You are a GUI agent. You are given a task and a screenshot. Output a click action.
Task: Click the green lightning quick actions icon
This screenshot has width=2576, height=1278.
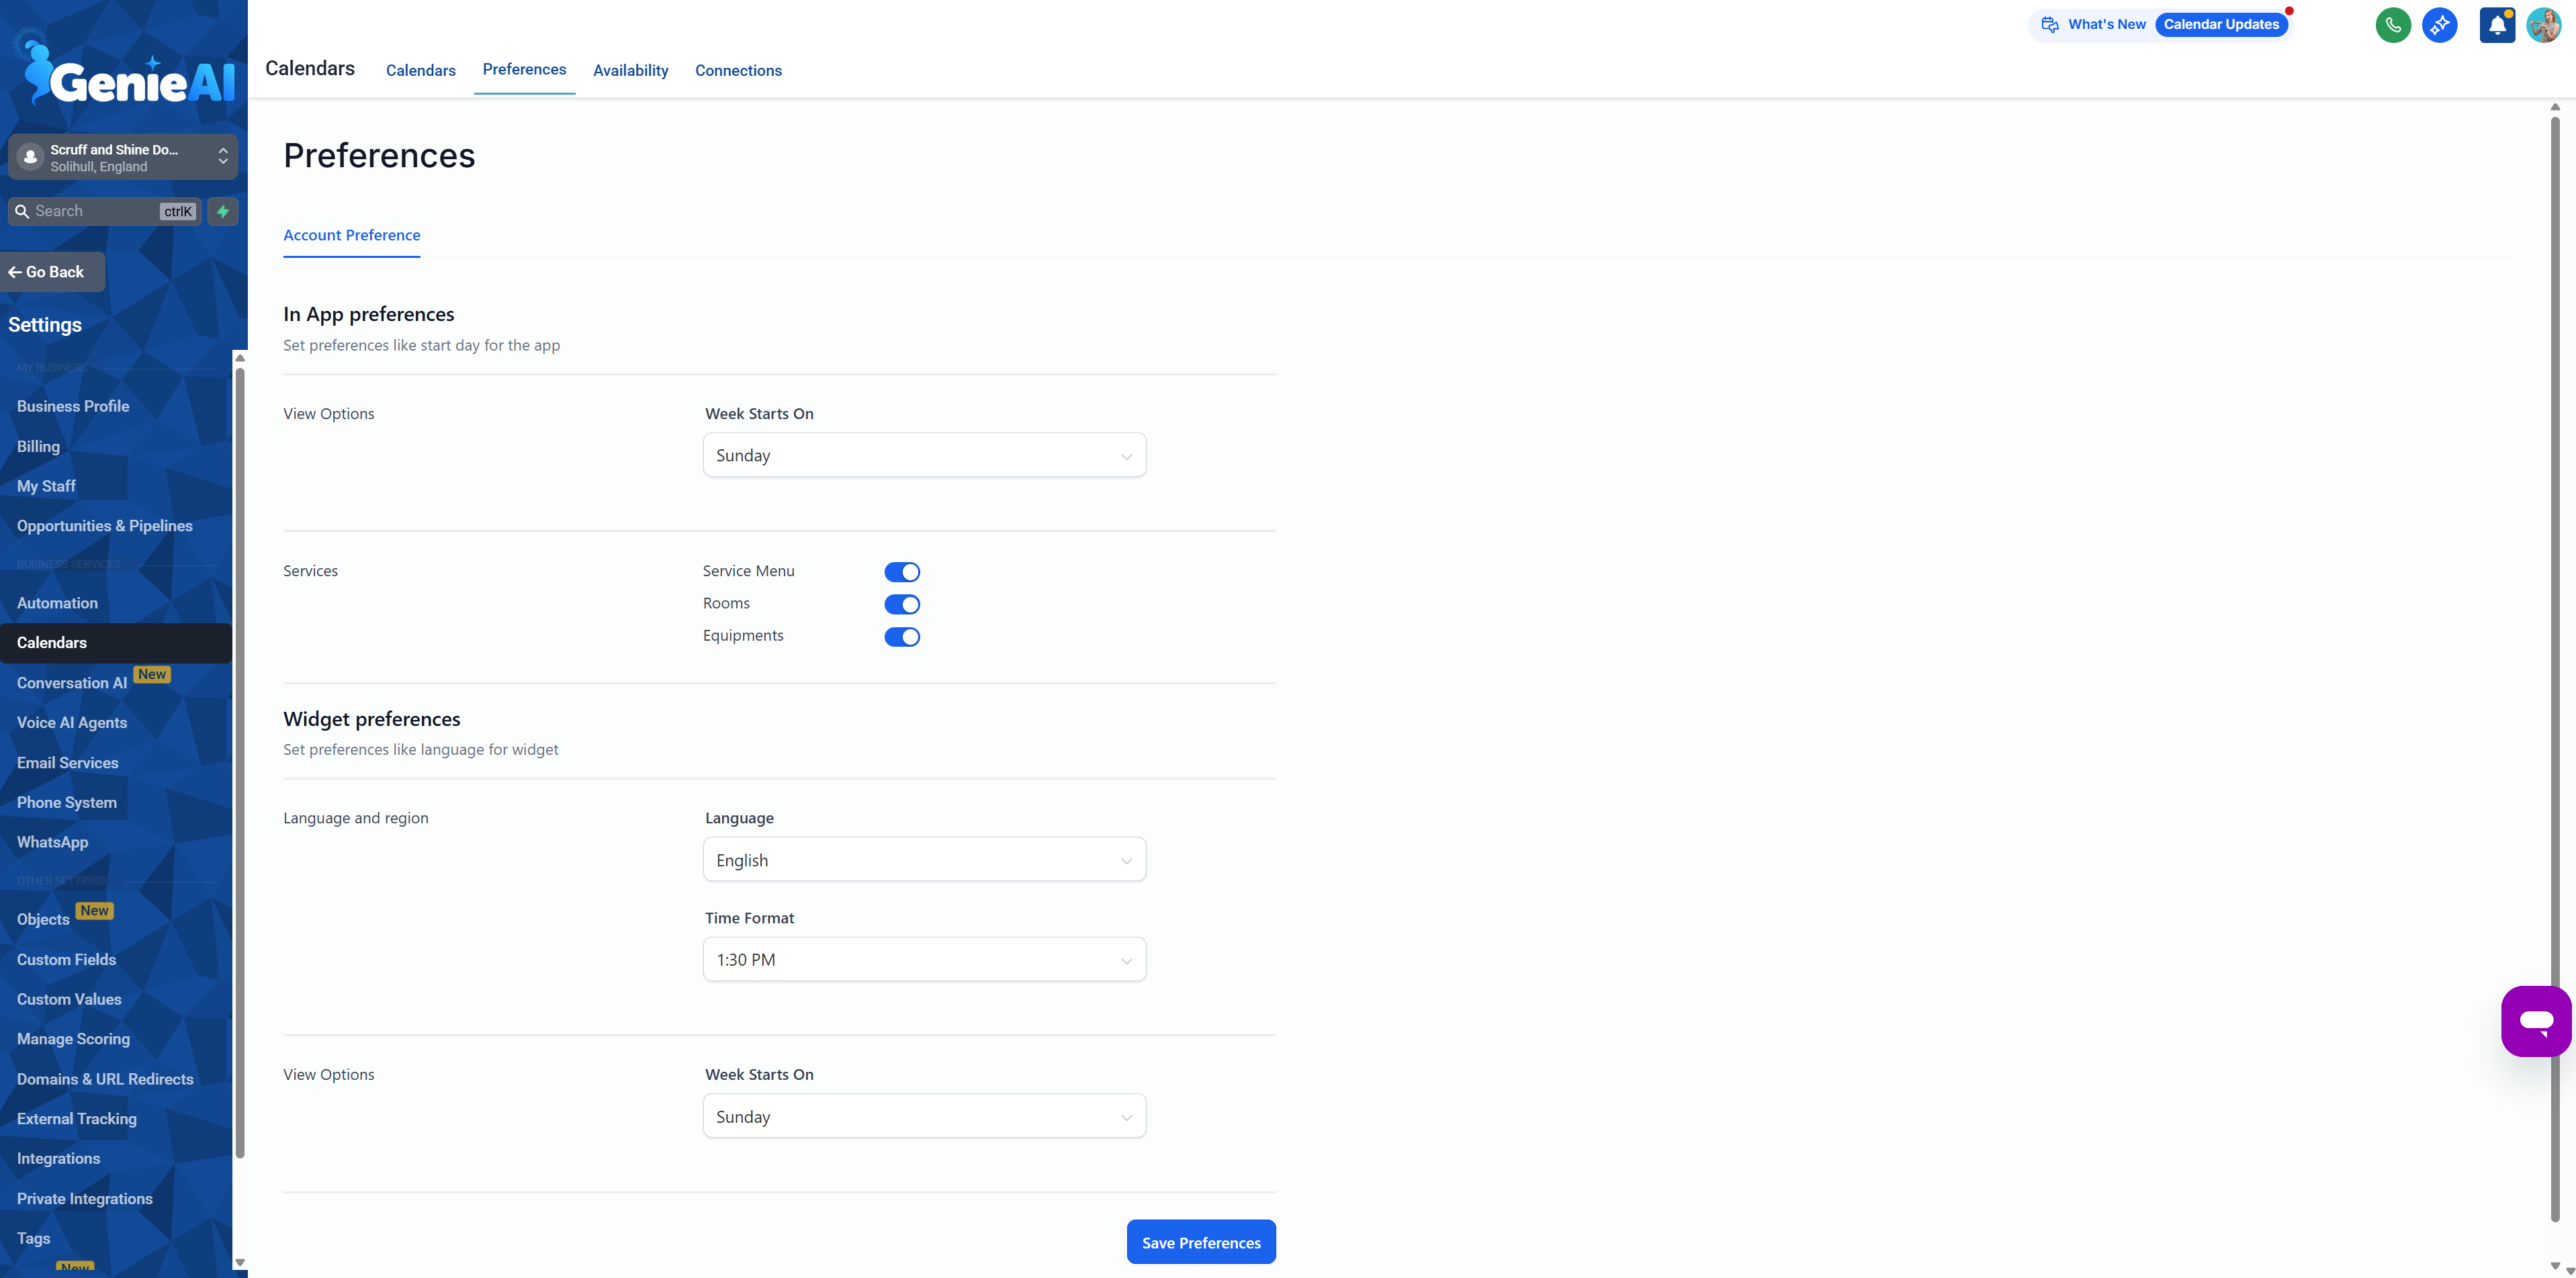click(222, 211)
